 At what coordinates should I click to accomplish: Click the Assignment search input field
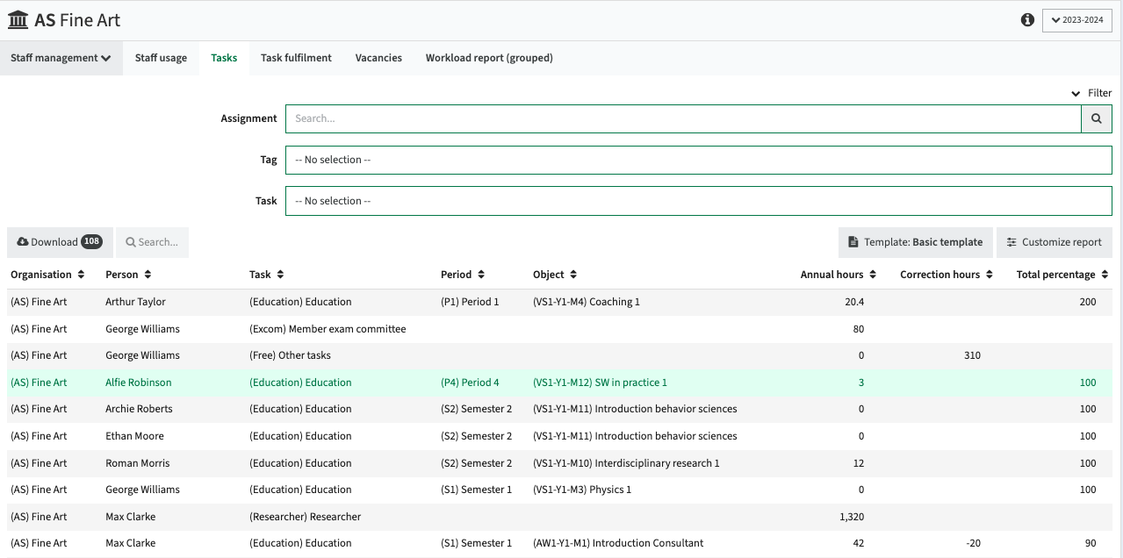tap(683, 118)
